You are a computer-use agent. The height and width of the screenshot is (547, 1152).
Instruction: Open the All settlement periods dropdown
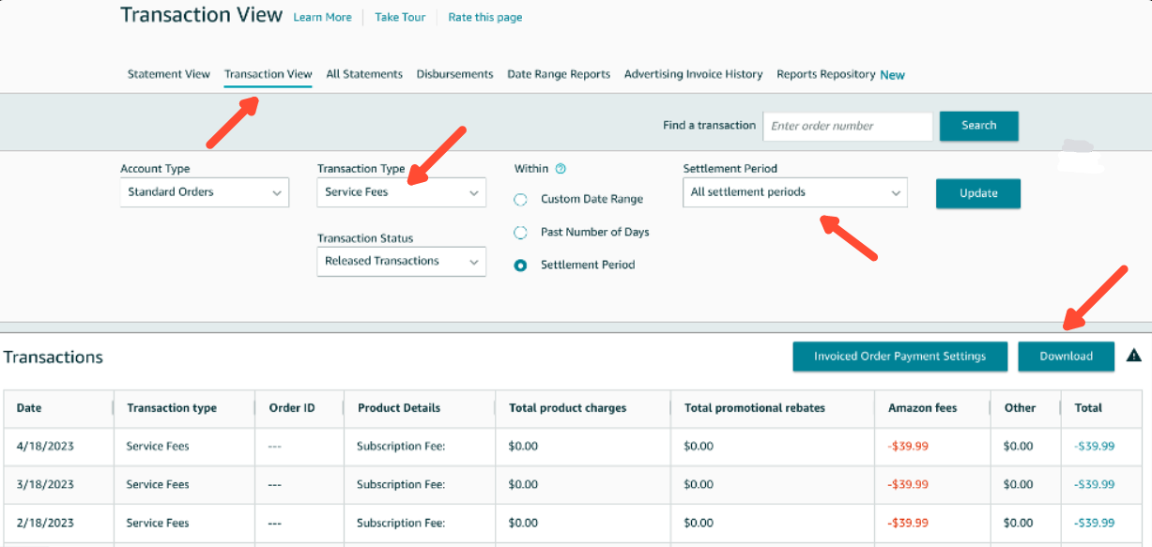pos(795,192)
